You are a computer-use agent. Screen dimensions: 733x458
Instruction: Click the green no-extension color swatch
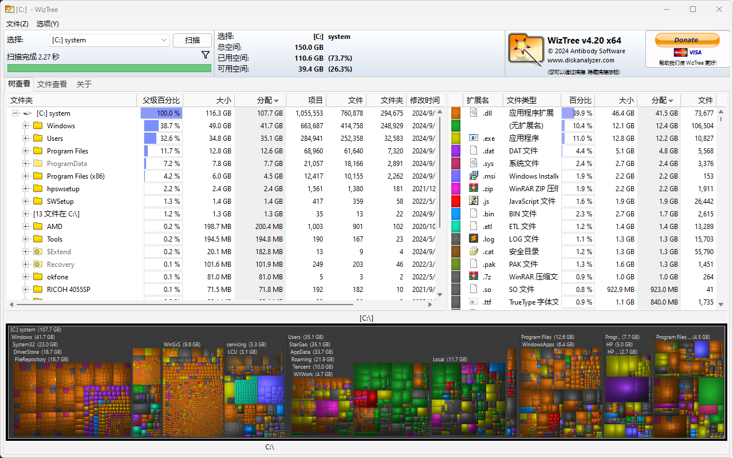point(456,126)
